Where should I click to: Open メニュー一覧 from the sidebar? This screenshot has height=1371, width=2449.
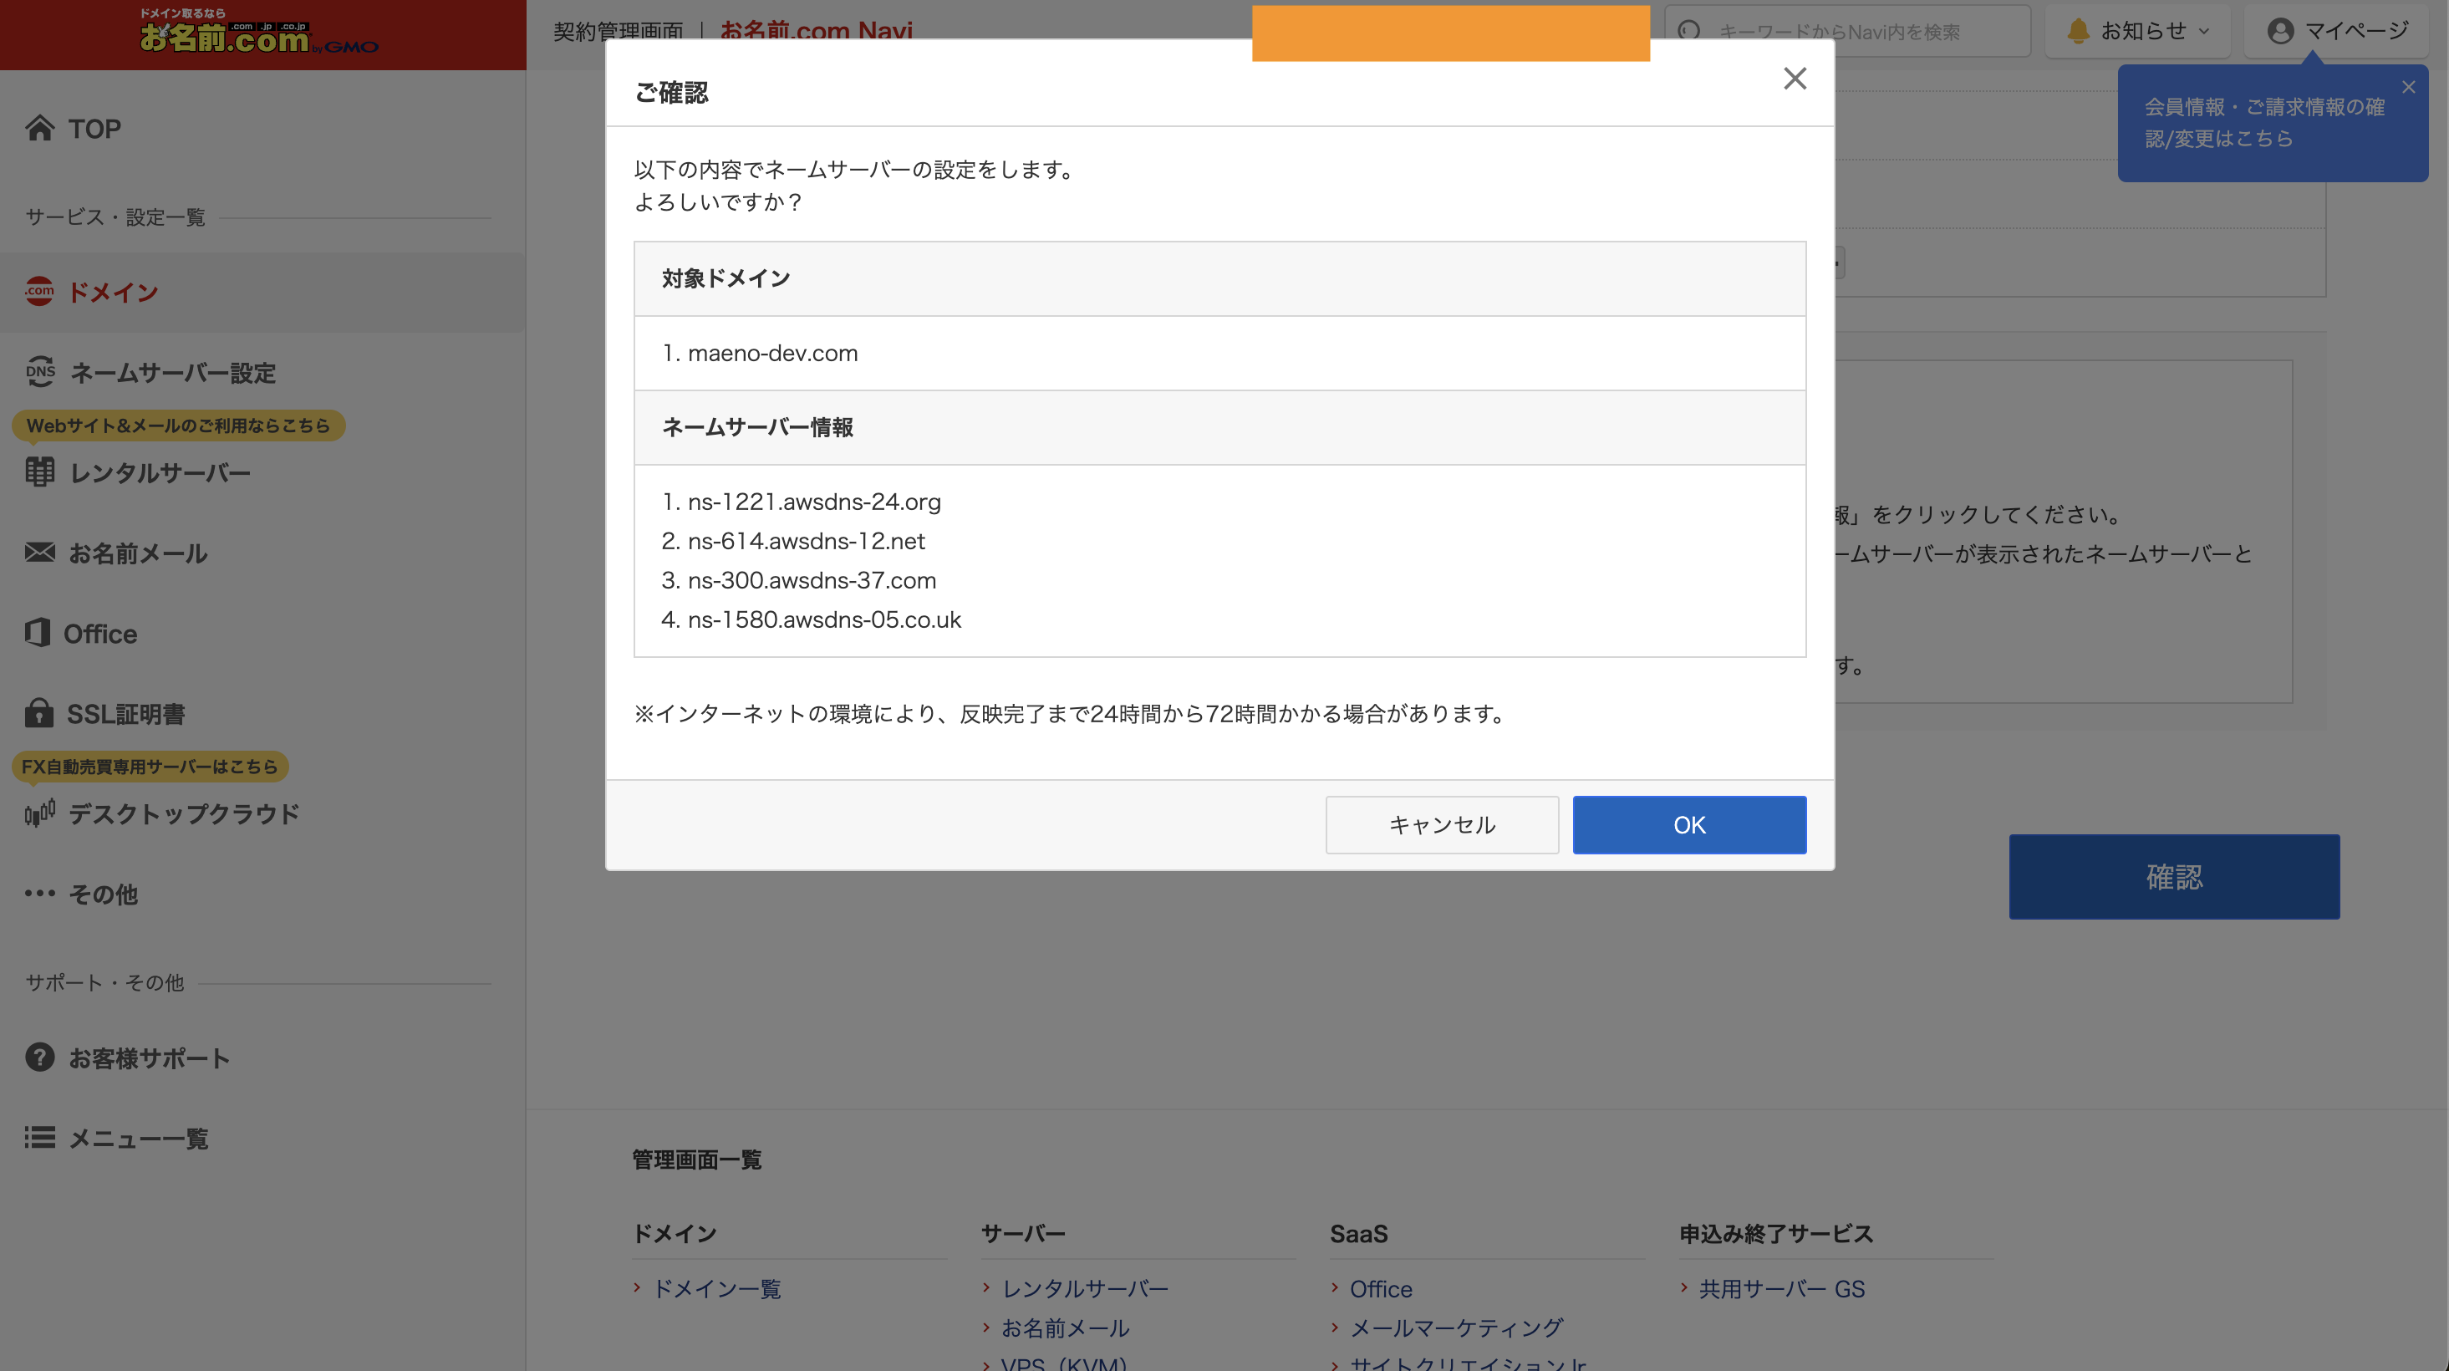[x=138, y=1139]
